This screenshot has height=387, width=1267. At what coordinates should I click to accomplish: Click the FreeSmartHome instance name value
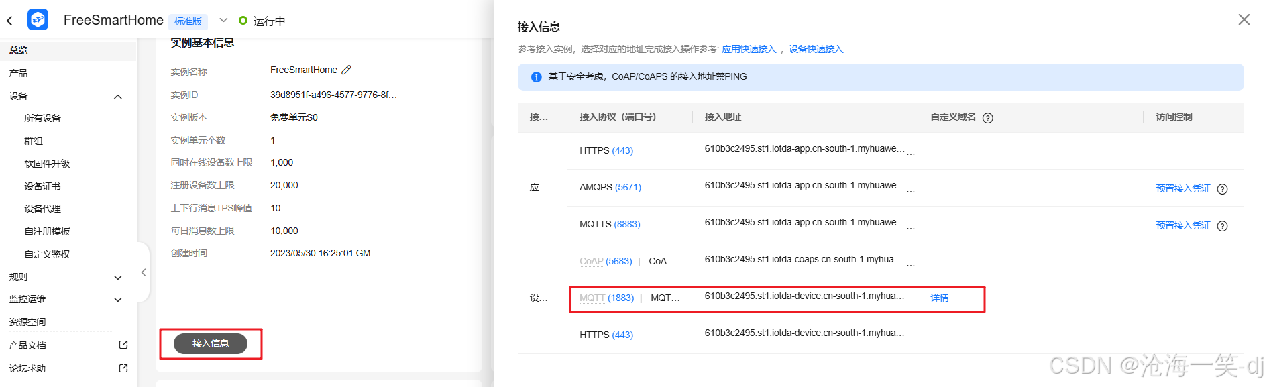(304, 70)
